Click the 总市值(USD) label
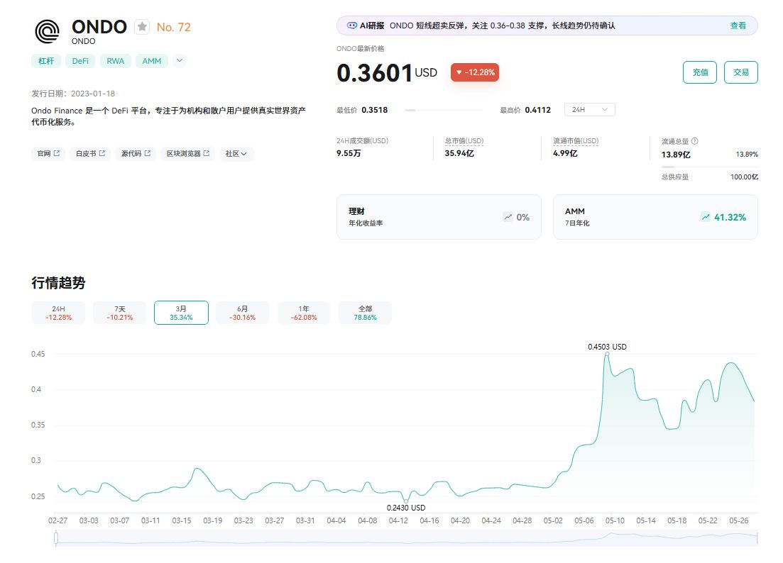The height and width of the screenshot is (563, 783). 464,141
